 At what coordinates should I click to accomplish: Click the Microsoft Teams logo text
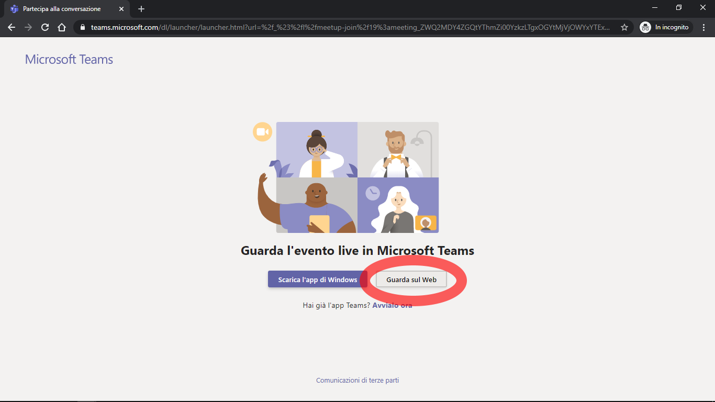(x=69, y=60)
